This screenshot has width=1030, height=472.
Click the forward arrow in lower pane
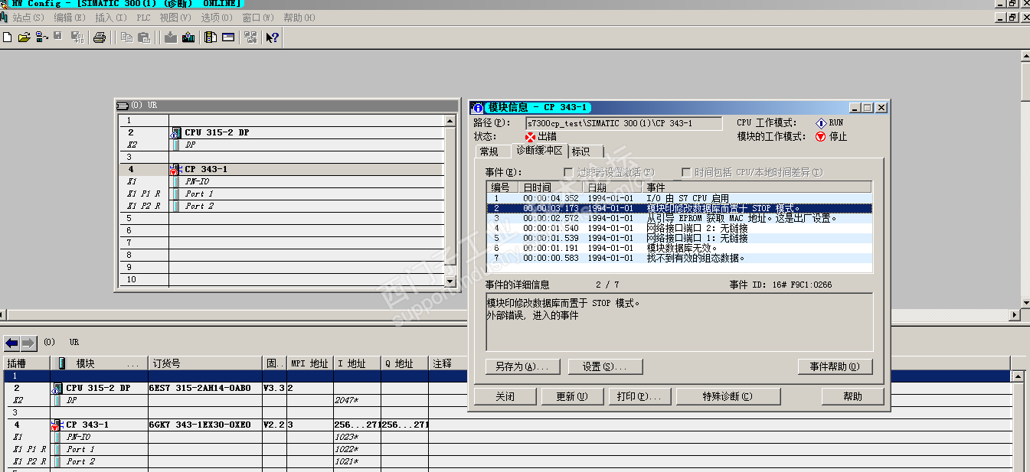[x=28, y=342]
